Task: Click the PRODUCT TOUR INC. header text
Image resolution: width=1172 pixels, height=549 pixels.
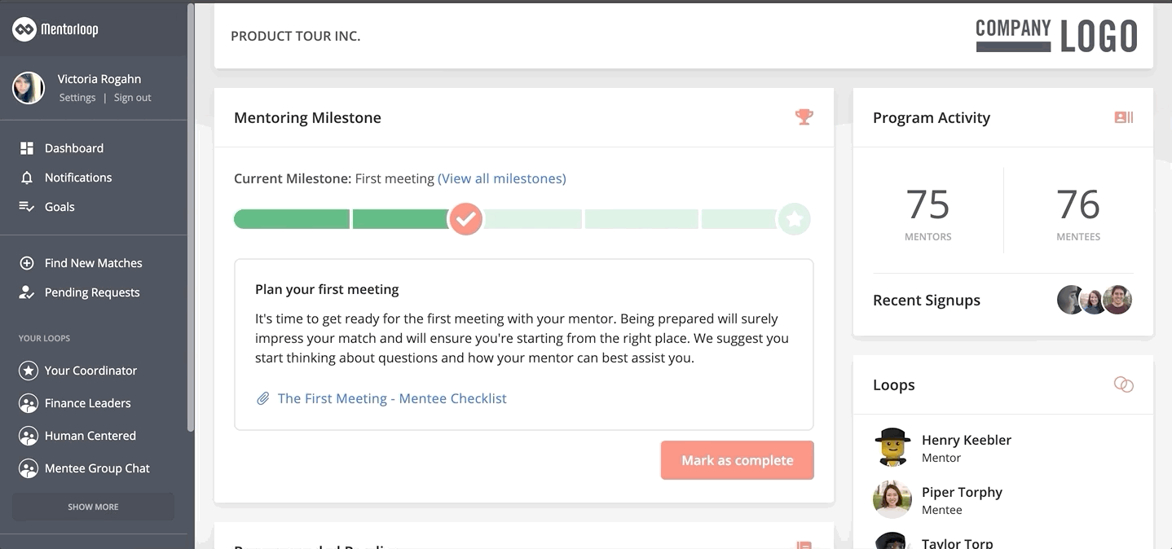Action: coord(295,36)
